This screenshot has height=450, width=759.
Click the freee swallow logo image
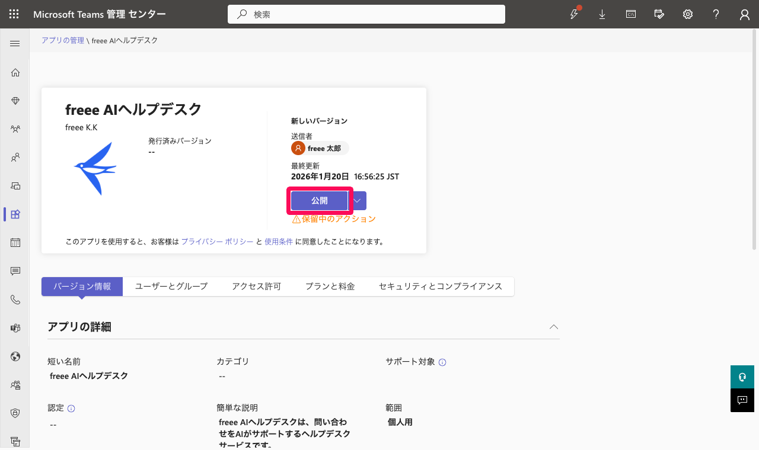95,169
